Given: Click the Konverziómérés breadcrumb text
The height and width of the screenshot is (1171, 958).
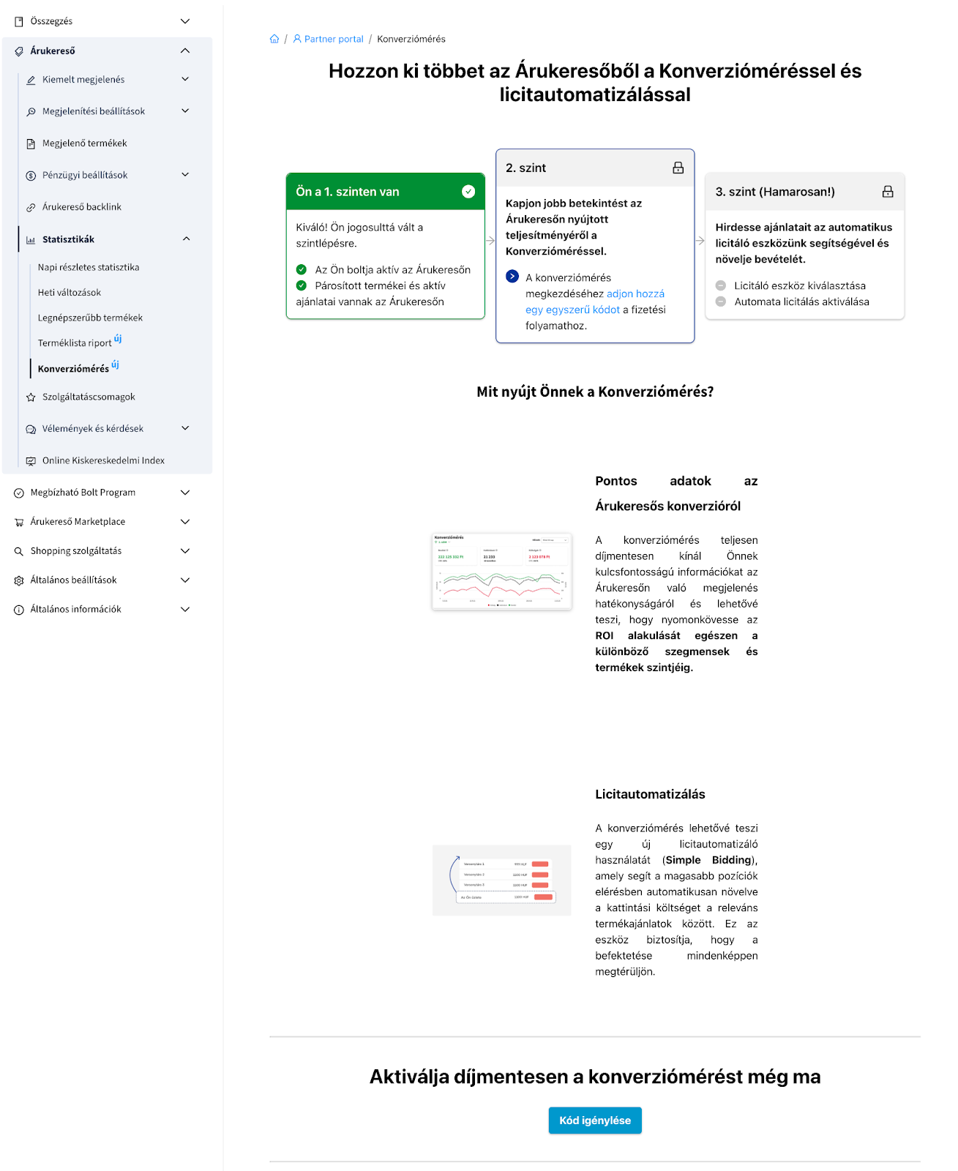Looking at the screenshot, I should pos(411,39).
